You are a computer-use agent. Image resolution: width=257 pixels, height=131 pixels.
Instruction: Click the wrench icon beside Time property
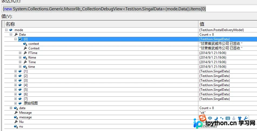[x=25, y=62]
